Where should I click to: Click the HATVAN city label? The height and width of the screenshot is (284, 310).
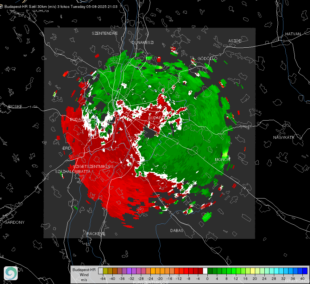pos(293,34)
